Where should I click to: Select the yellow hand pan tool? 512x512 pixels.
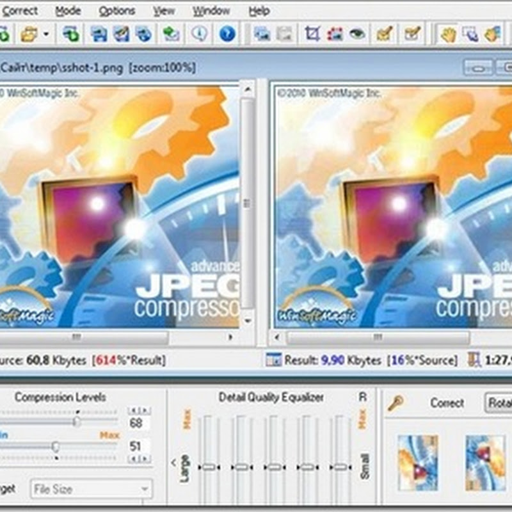[448, 34]
